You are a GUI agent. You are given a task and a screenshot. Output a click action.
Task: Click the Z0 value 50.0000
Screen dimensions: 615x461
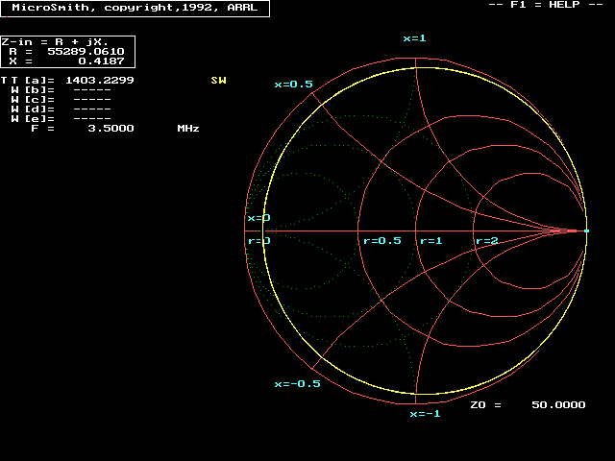557,405
